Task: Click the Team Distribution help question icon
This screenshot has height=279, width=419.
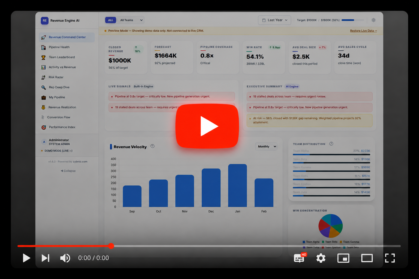Action: point(331,144)
